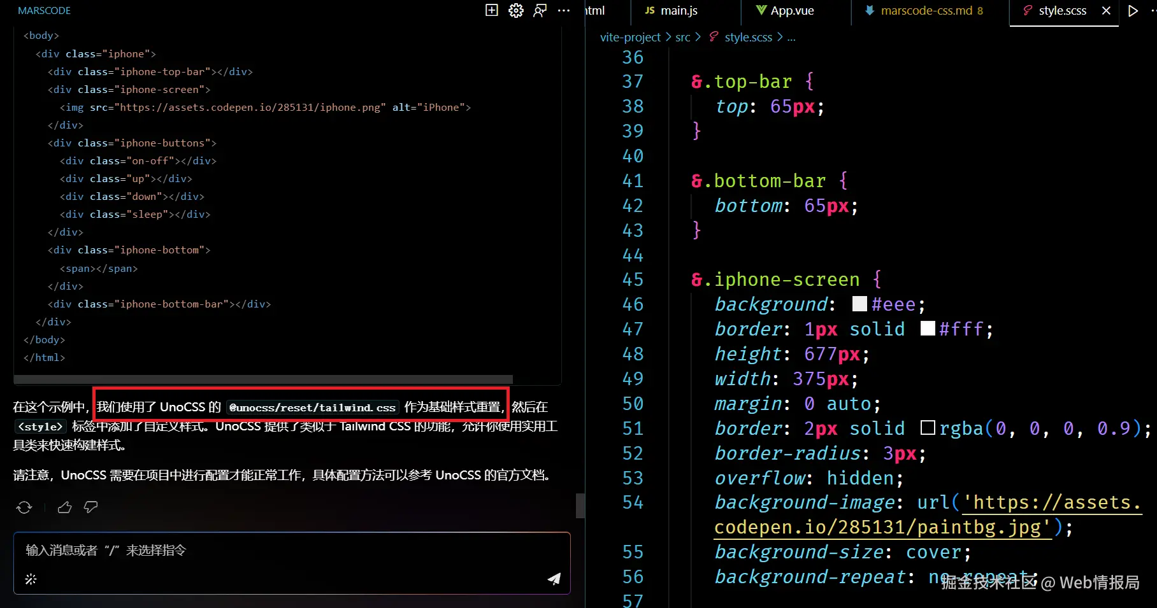This screenshot has width=1157, height=608.
Task: Click the div class="sleep" line
Action: 135,215
